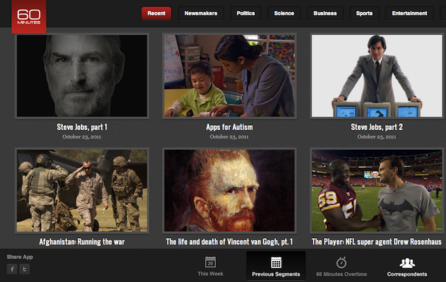The width and height of the screenshot is (446, 282).
Task: Click the '60 Minutes Overtime' label
Action: pos(341,274)
